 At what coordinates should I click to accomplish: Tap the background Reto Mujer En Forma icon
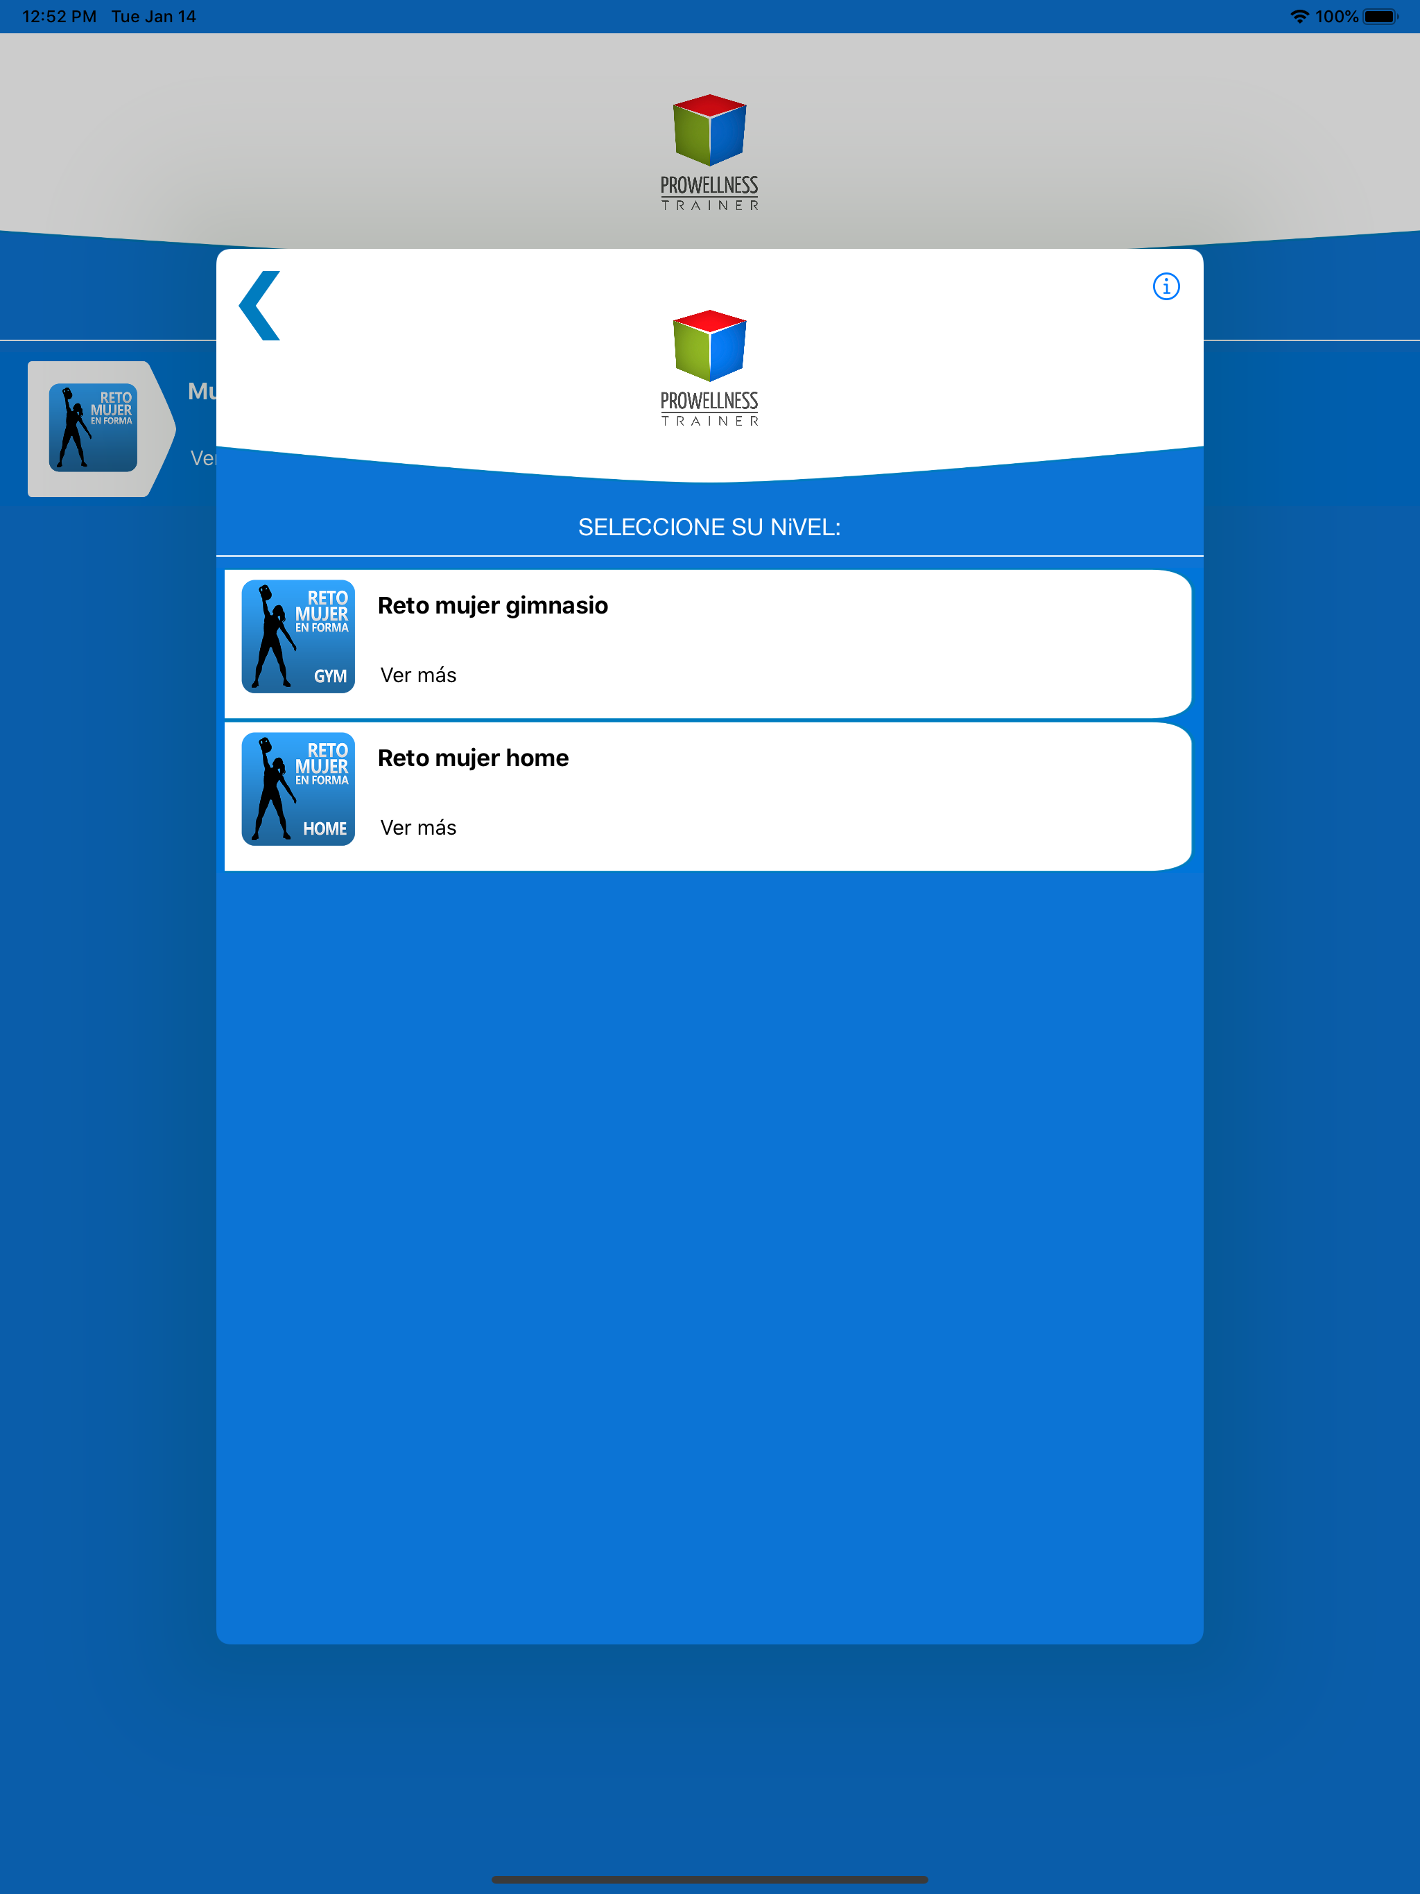pyautogui.click(x=94, y=427)
